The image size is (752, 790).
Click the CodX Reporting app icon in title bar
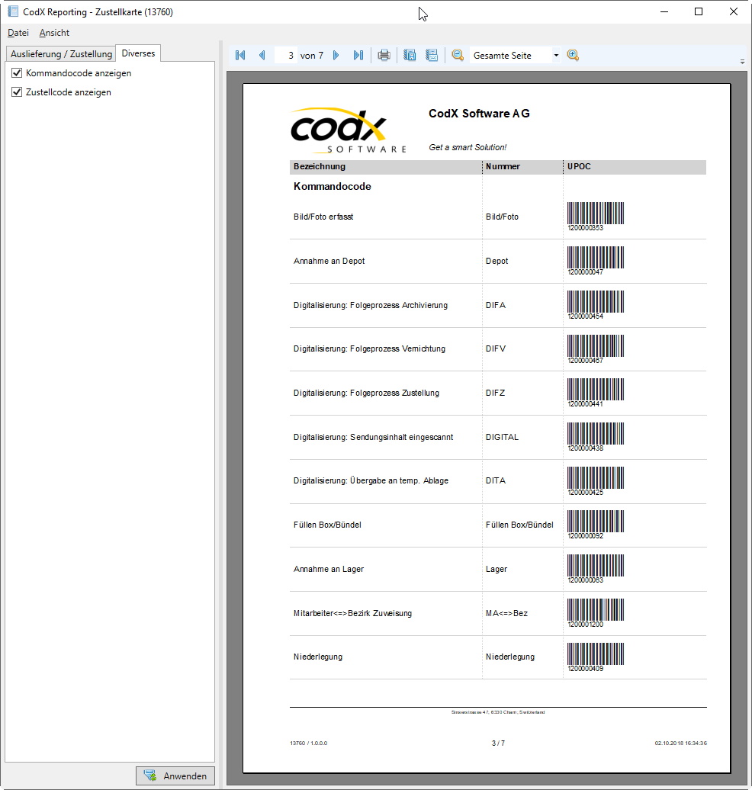(13, 11)
